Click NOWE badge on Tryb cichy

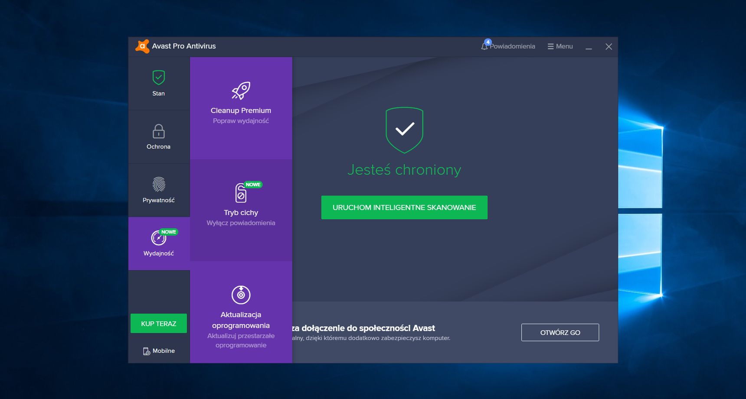click(x=253, y=185)
